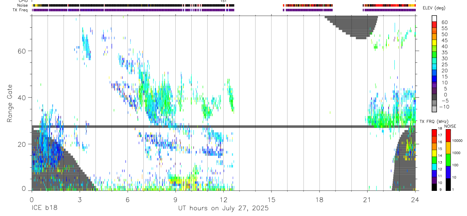Click the TX FRQ (MHz) legend title
The height and width of the screenshot is (216, 467).
pos(434,122)
